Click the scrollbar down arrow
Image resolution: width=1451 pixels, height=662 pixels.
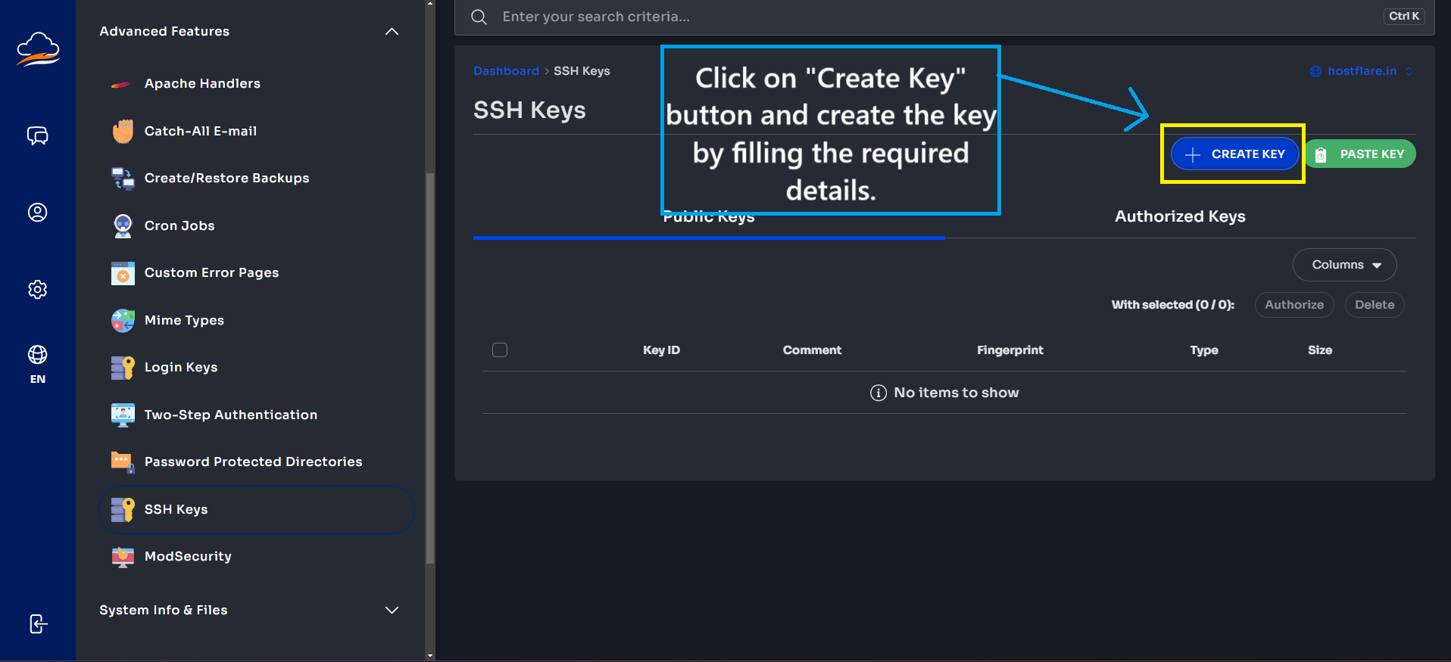430,656
